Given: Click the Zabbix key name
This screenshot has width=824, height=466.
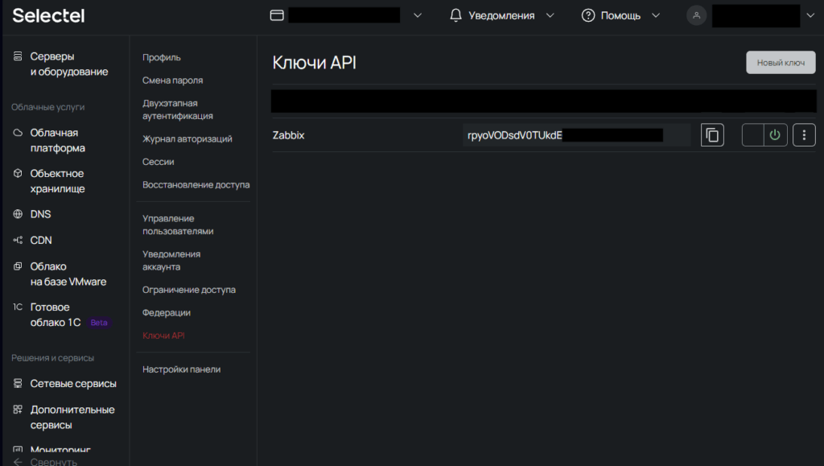Looking at the screenshot, I should tap(288, 135).
